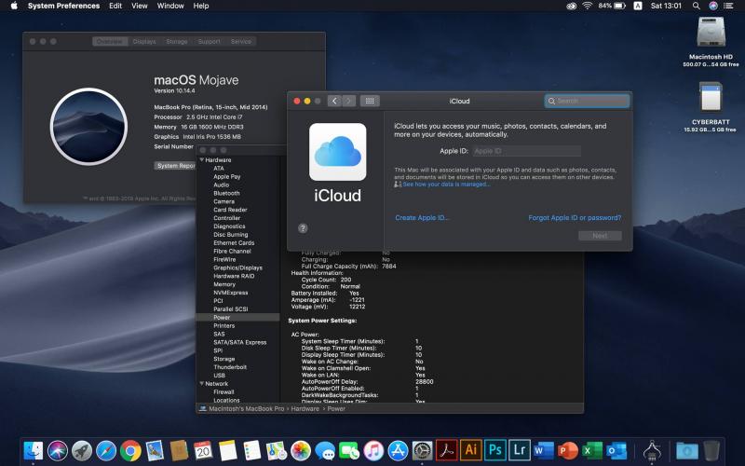
Task: Switch to Support tab in About This Mac
Action: tap(209, 41)
